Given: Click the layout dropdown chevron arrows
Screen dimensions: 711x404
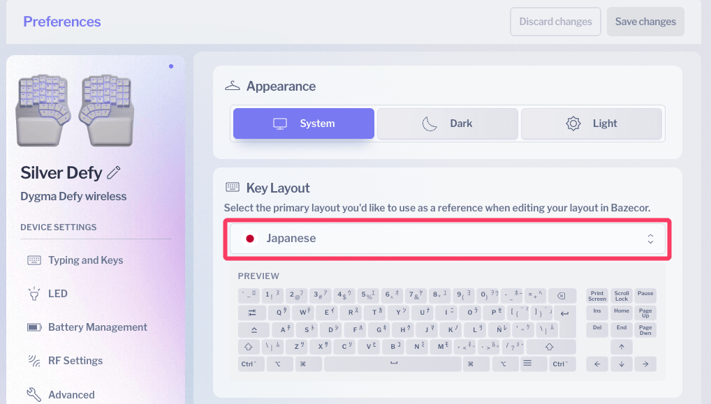Looking at the screenshot, I should point(650,239).
